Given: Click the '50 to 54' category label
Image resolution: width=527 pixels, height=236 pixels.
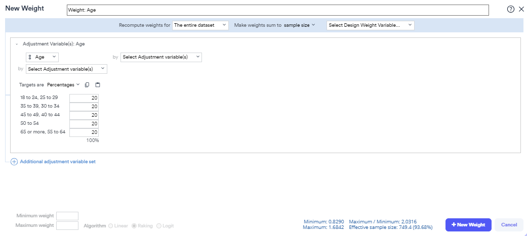Looking at the screenshot, I should pos(29,123).
